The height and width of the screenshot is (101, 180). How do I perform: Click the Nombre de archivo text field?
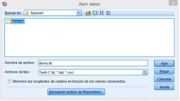click(x=93, y=63)
